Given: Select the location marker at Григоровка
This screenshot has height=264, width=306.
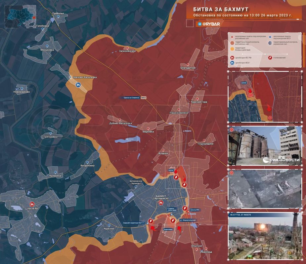Looking at the screenshot, I should point(51,134).
